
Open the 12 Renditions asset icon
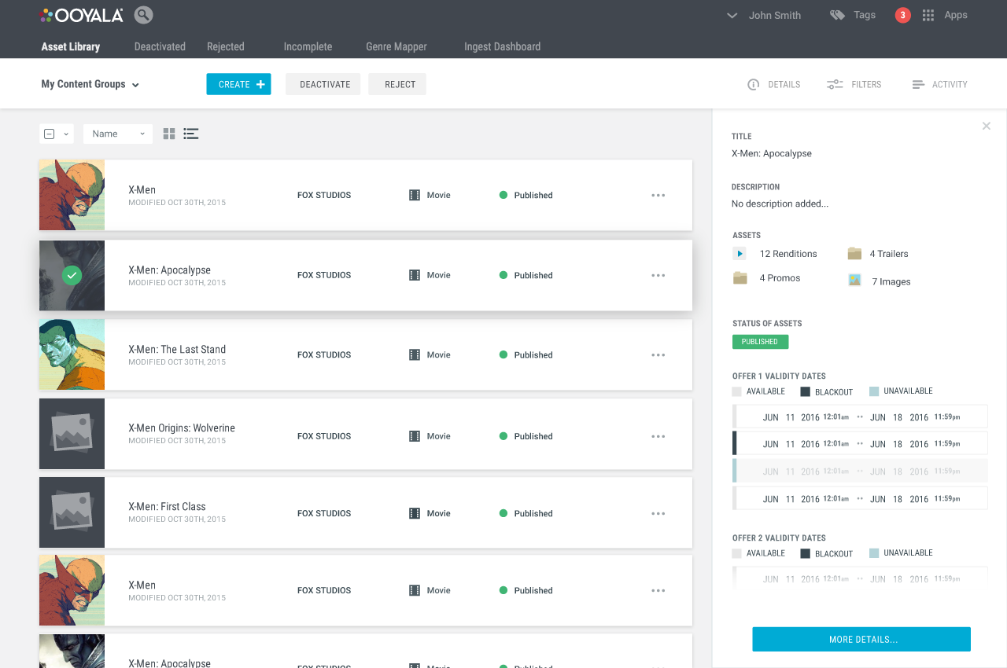pyautogui.click(x=740, y=253)
